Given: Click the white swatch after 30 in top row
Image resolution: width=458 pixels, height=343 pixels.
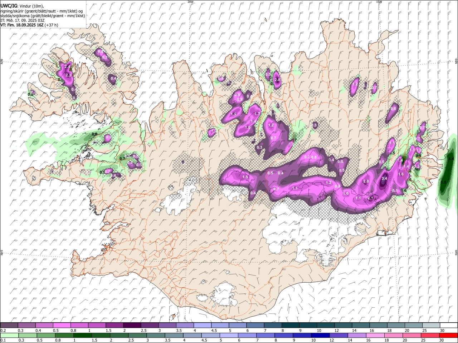Looking at the screenshot, I should (x=448, y=325).
